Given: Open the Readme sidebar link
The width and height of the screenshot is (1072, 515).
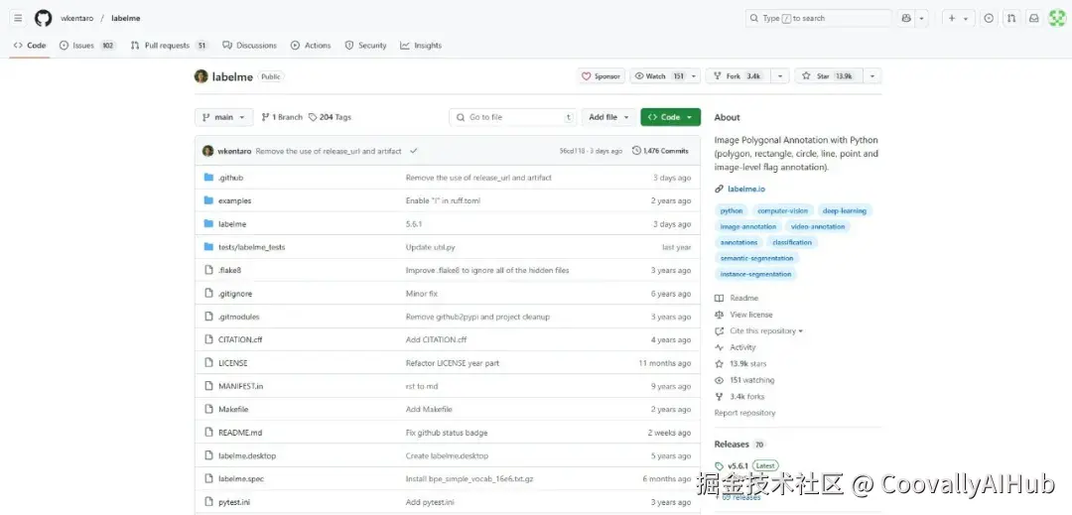Looking at the screenshot, I should [x=737, y=299].
